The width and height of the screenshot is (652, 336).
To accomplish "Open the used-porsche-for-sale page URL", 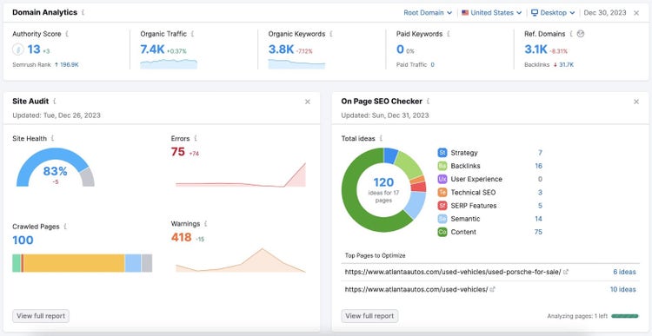I will [453, 272].
